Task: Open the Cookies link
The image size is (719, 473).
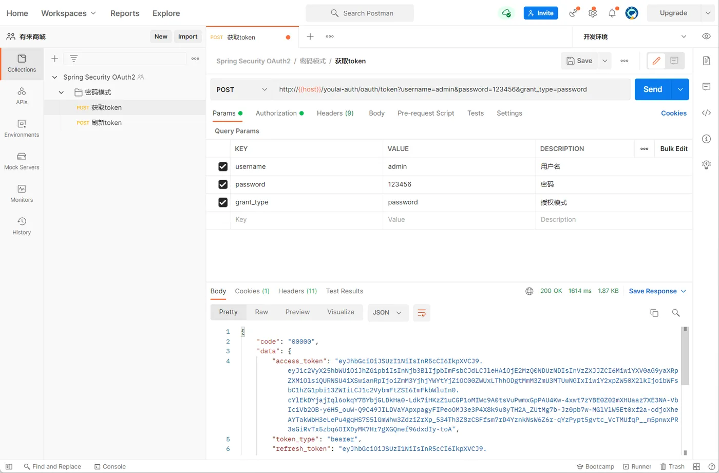Action: click(x=674, y=113)
